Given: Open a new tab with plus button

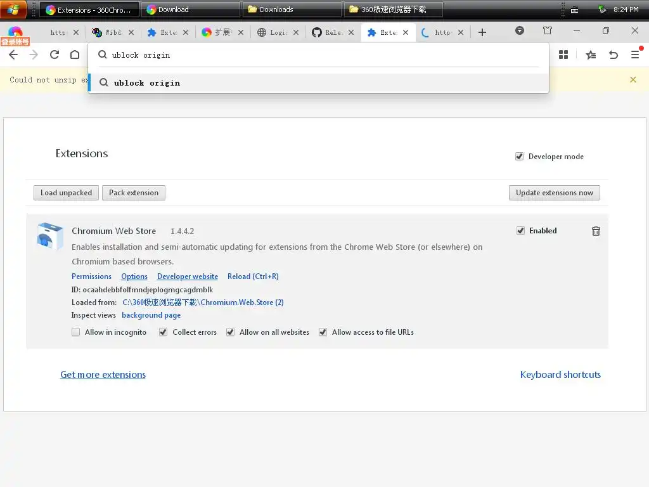Looking at the screenshot, I should point(482,32).
